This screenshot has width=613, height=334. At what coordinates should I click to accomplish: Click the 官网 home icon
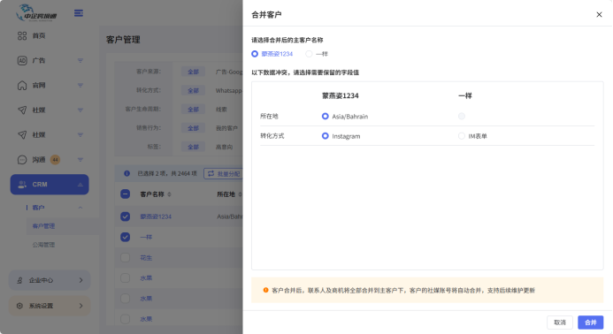(x=22, y=85)
